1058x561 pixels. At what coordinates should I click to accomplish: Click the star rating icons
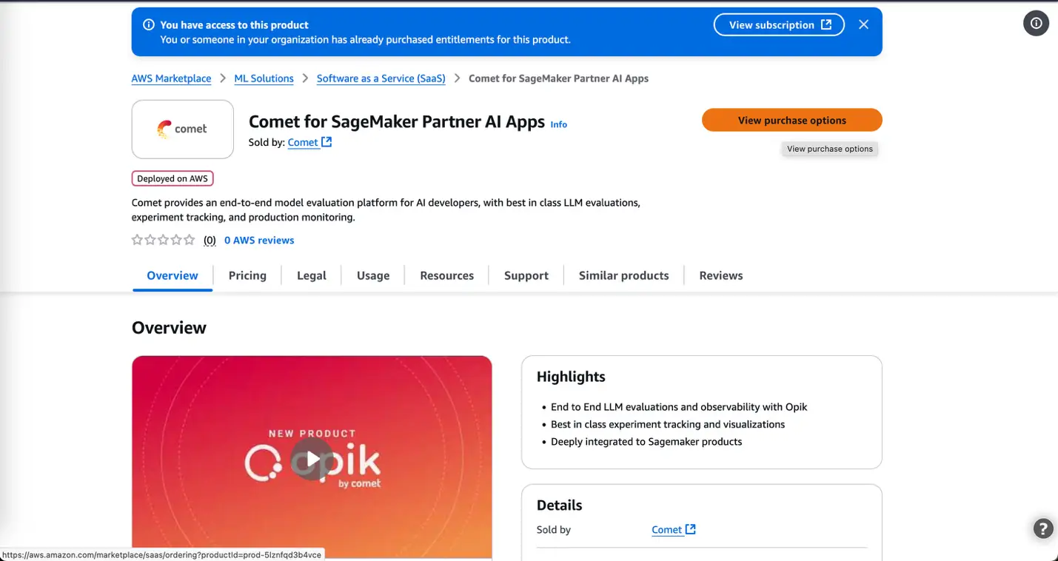coord(163,240)
